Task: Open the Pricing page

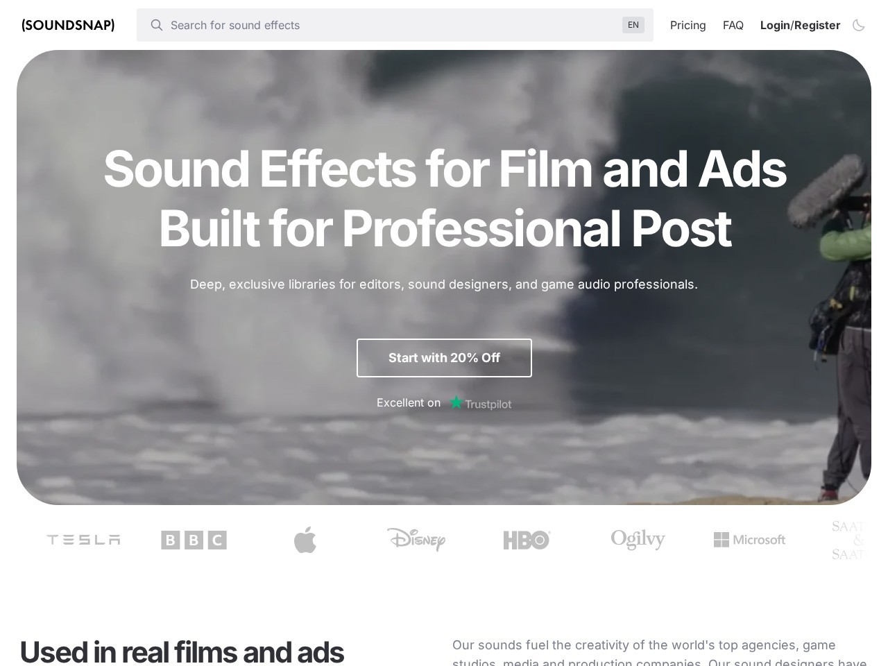Action: (x=688, y=25)
